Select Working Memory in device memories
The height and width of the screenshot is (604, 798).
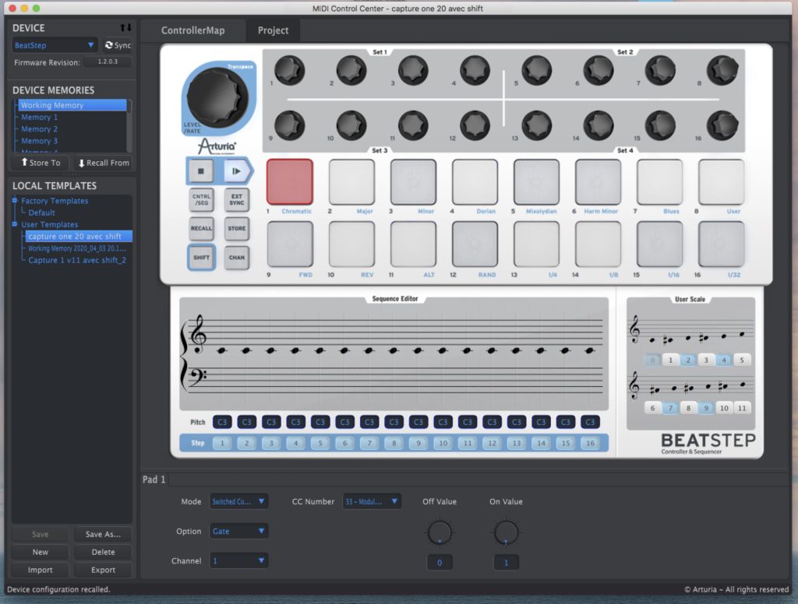pos(72,105)
